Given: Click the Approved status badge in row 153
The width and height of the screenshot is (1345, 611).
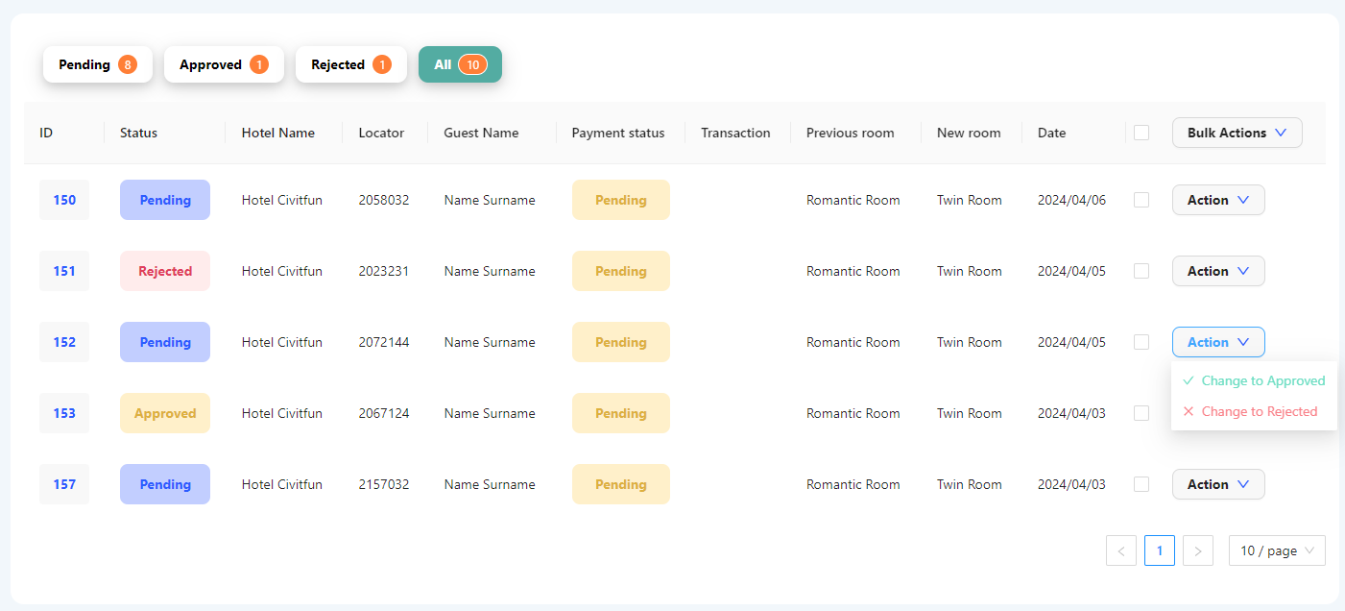Looking at the screenshot, I should click(165, 413).
